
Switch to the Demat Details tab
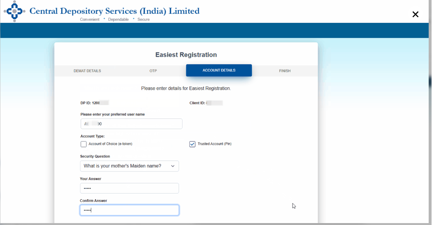pyautogui.click(x=87, y=71)
